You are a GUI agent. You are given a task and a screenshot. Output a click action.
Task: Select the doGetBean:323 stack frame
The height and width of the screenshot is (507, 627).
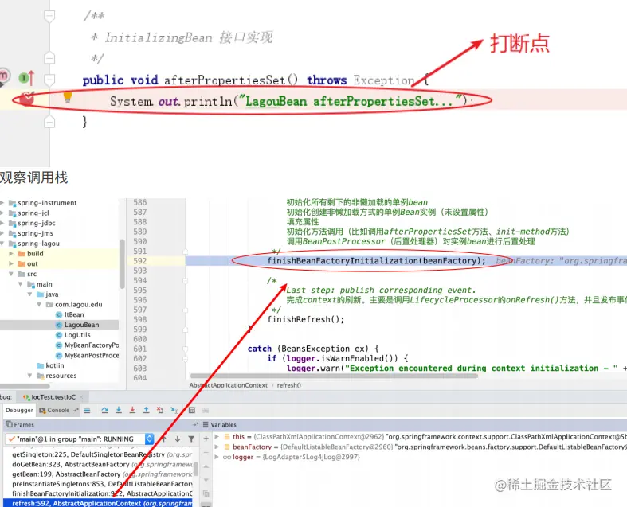tap(98, 464)
